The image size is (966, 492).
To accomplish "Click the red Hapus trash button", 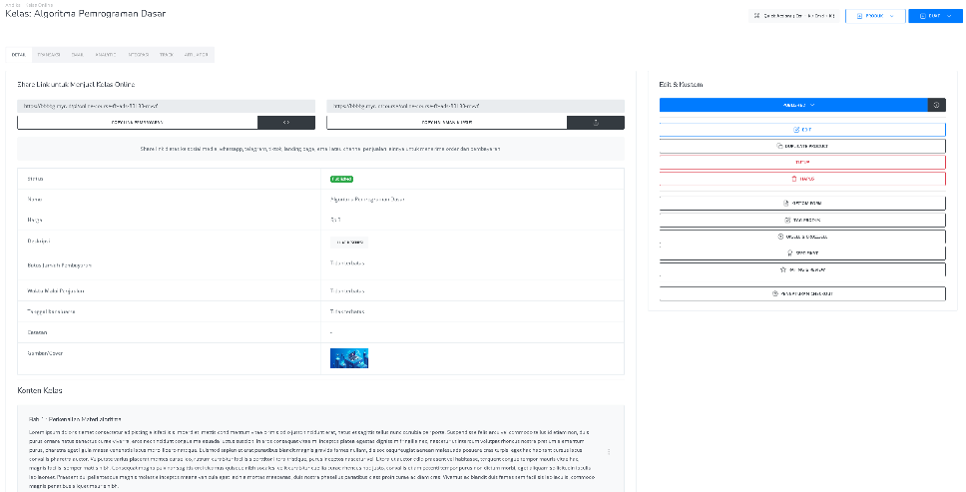I will click(802, 179).
